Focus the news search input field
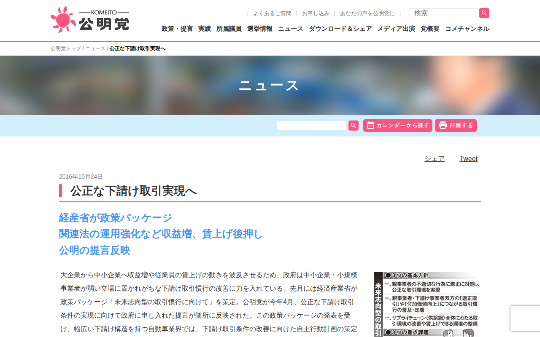Image resolution: width=540 pixels, height=337 pixels. pyautogui.click(x=312, y=126)
